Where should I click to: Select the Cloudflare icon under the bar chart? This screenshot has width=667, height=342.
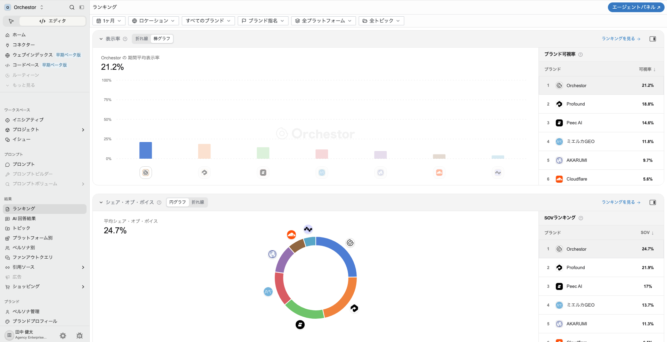(x=439, y=173)
